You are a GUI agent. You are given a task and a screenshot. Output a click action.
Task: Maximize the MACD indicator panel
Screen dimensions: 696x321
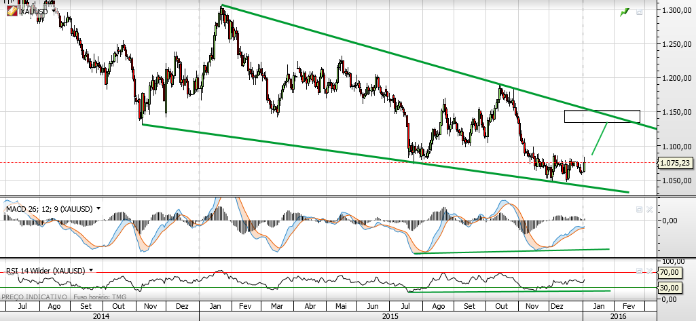tap(639, 209)
